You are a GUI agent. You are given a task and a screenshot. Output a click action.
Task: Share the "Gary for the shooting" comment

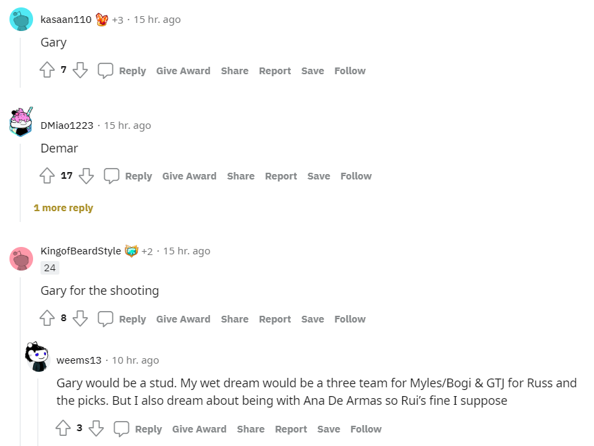[x=234, y=319]
